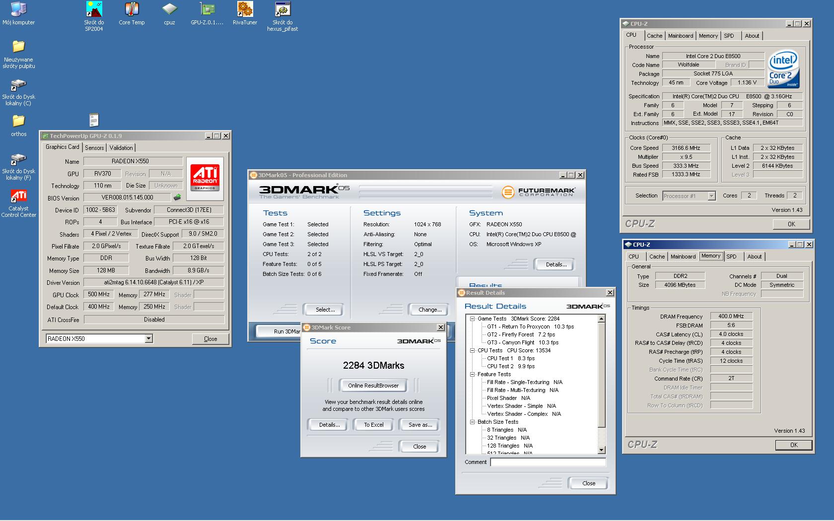Select CPU Test 2 result row
Viewport: 834px width, 521px height.
[510, 366]
